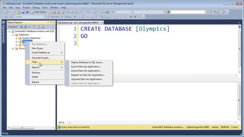The image size is (244, 137).
Task: Open the 100 % zoom dropdown
Action: 68,123
